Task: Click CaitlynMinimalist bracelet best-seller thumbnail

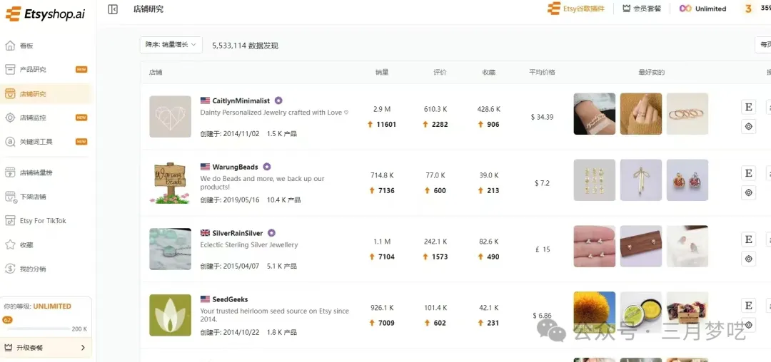Action: point(595,114)
